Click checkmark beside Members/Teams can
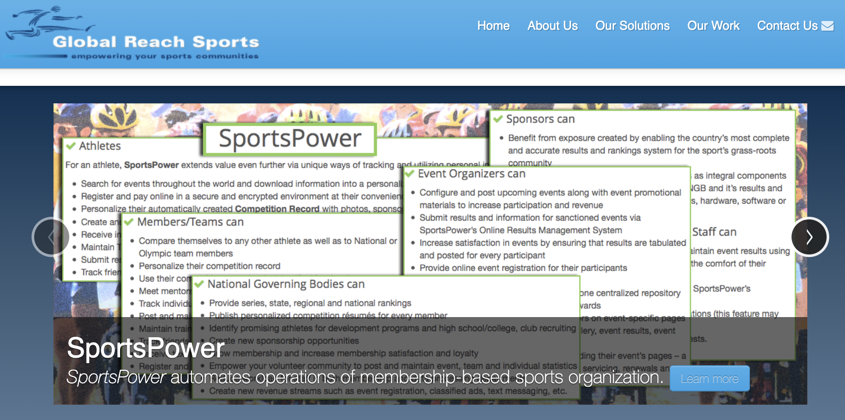Viewport: 845px width, 420px height. coord(129,222)
